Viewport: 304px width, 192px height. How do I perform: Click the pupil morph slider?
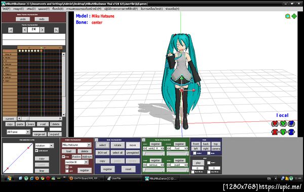point(178,170)
